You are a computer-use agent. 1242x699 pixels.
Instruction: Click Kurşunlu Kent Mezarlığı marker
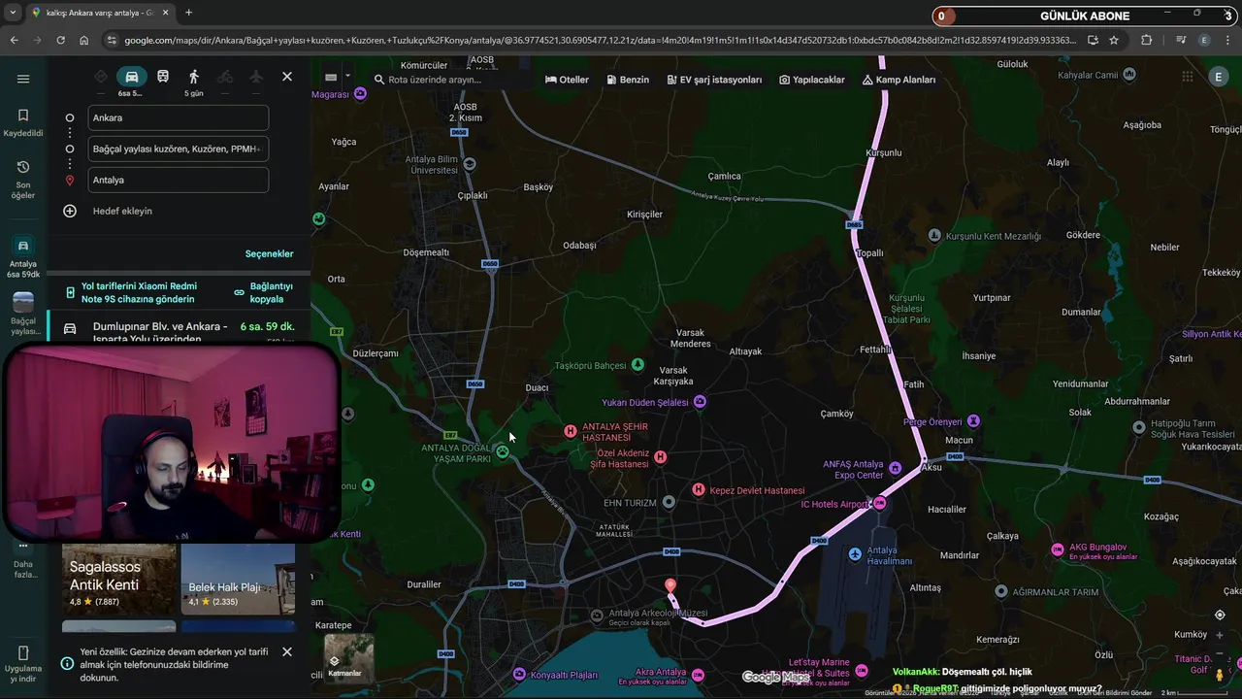coord(934,235)
